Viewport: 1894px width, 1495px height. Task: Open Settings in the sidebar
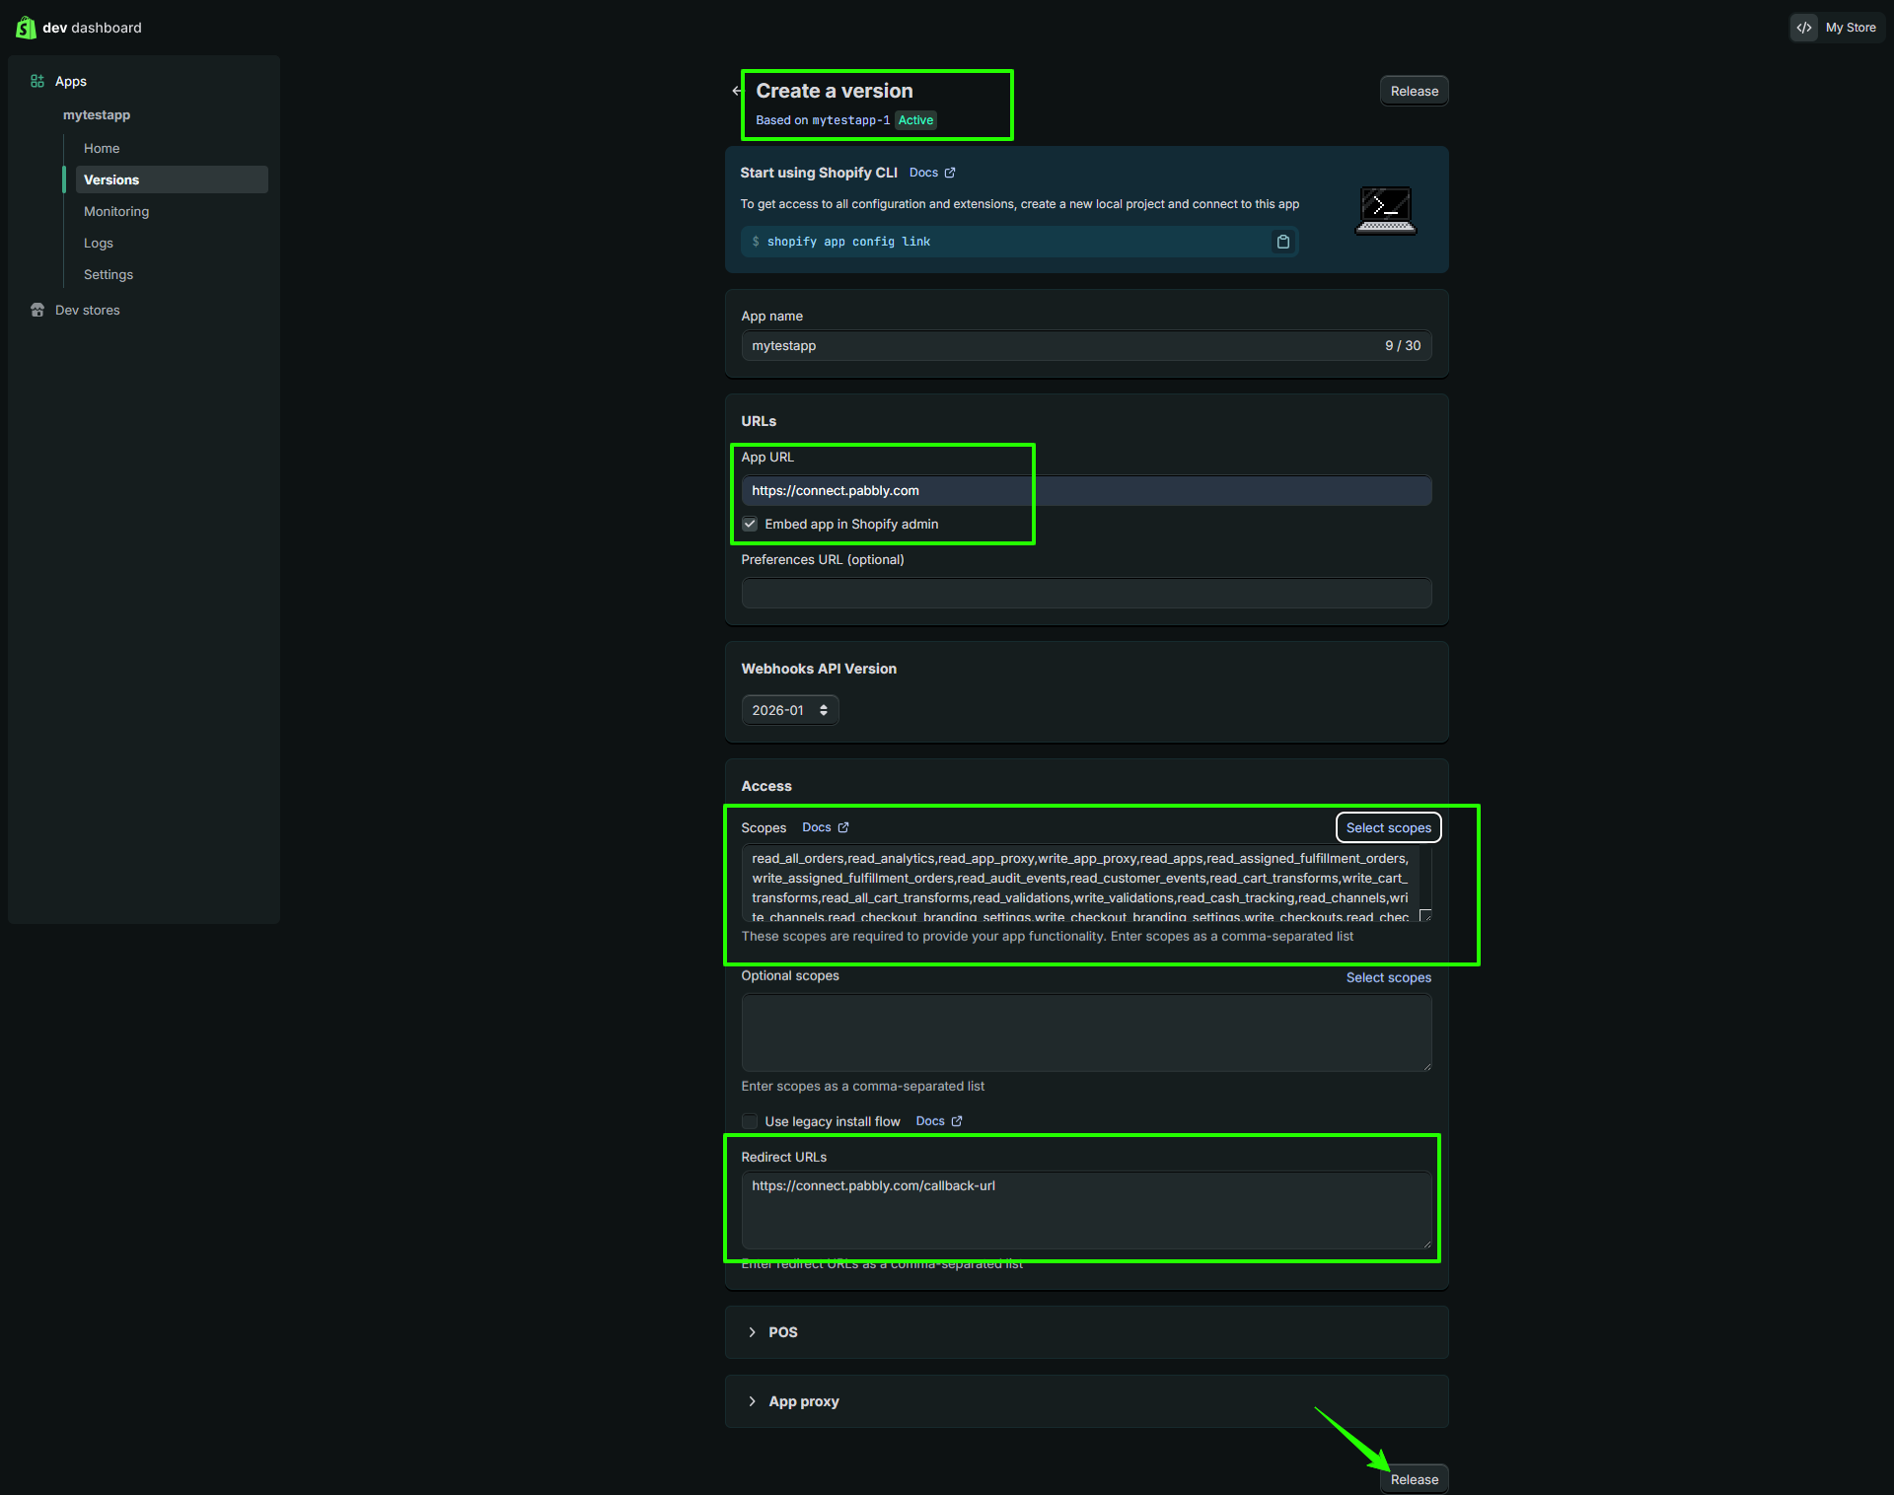pyautogui.click(x=109, y=274)
